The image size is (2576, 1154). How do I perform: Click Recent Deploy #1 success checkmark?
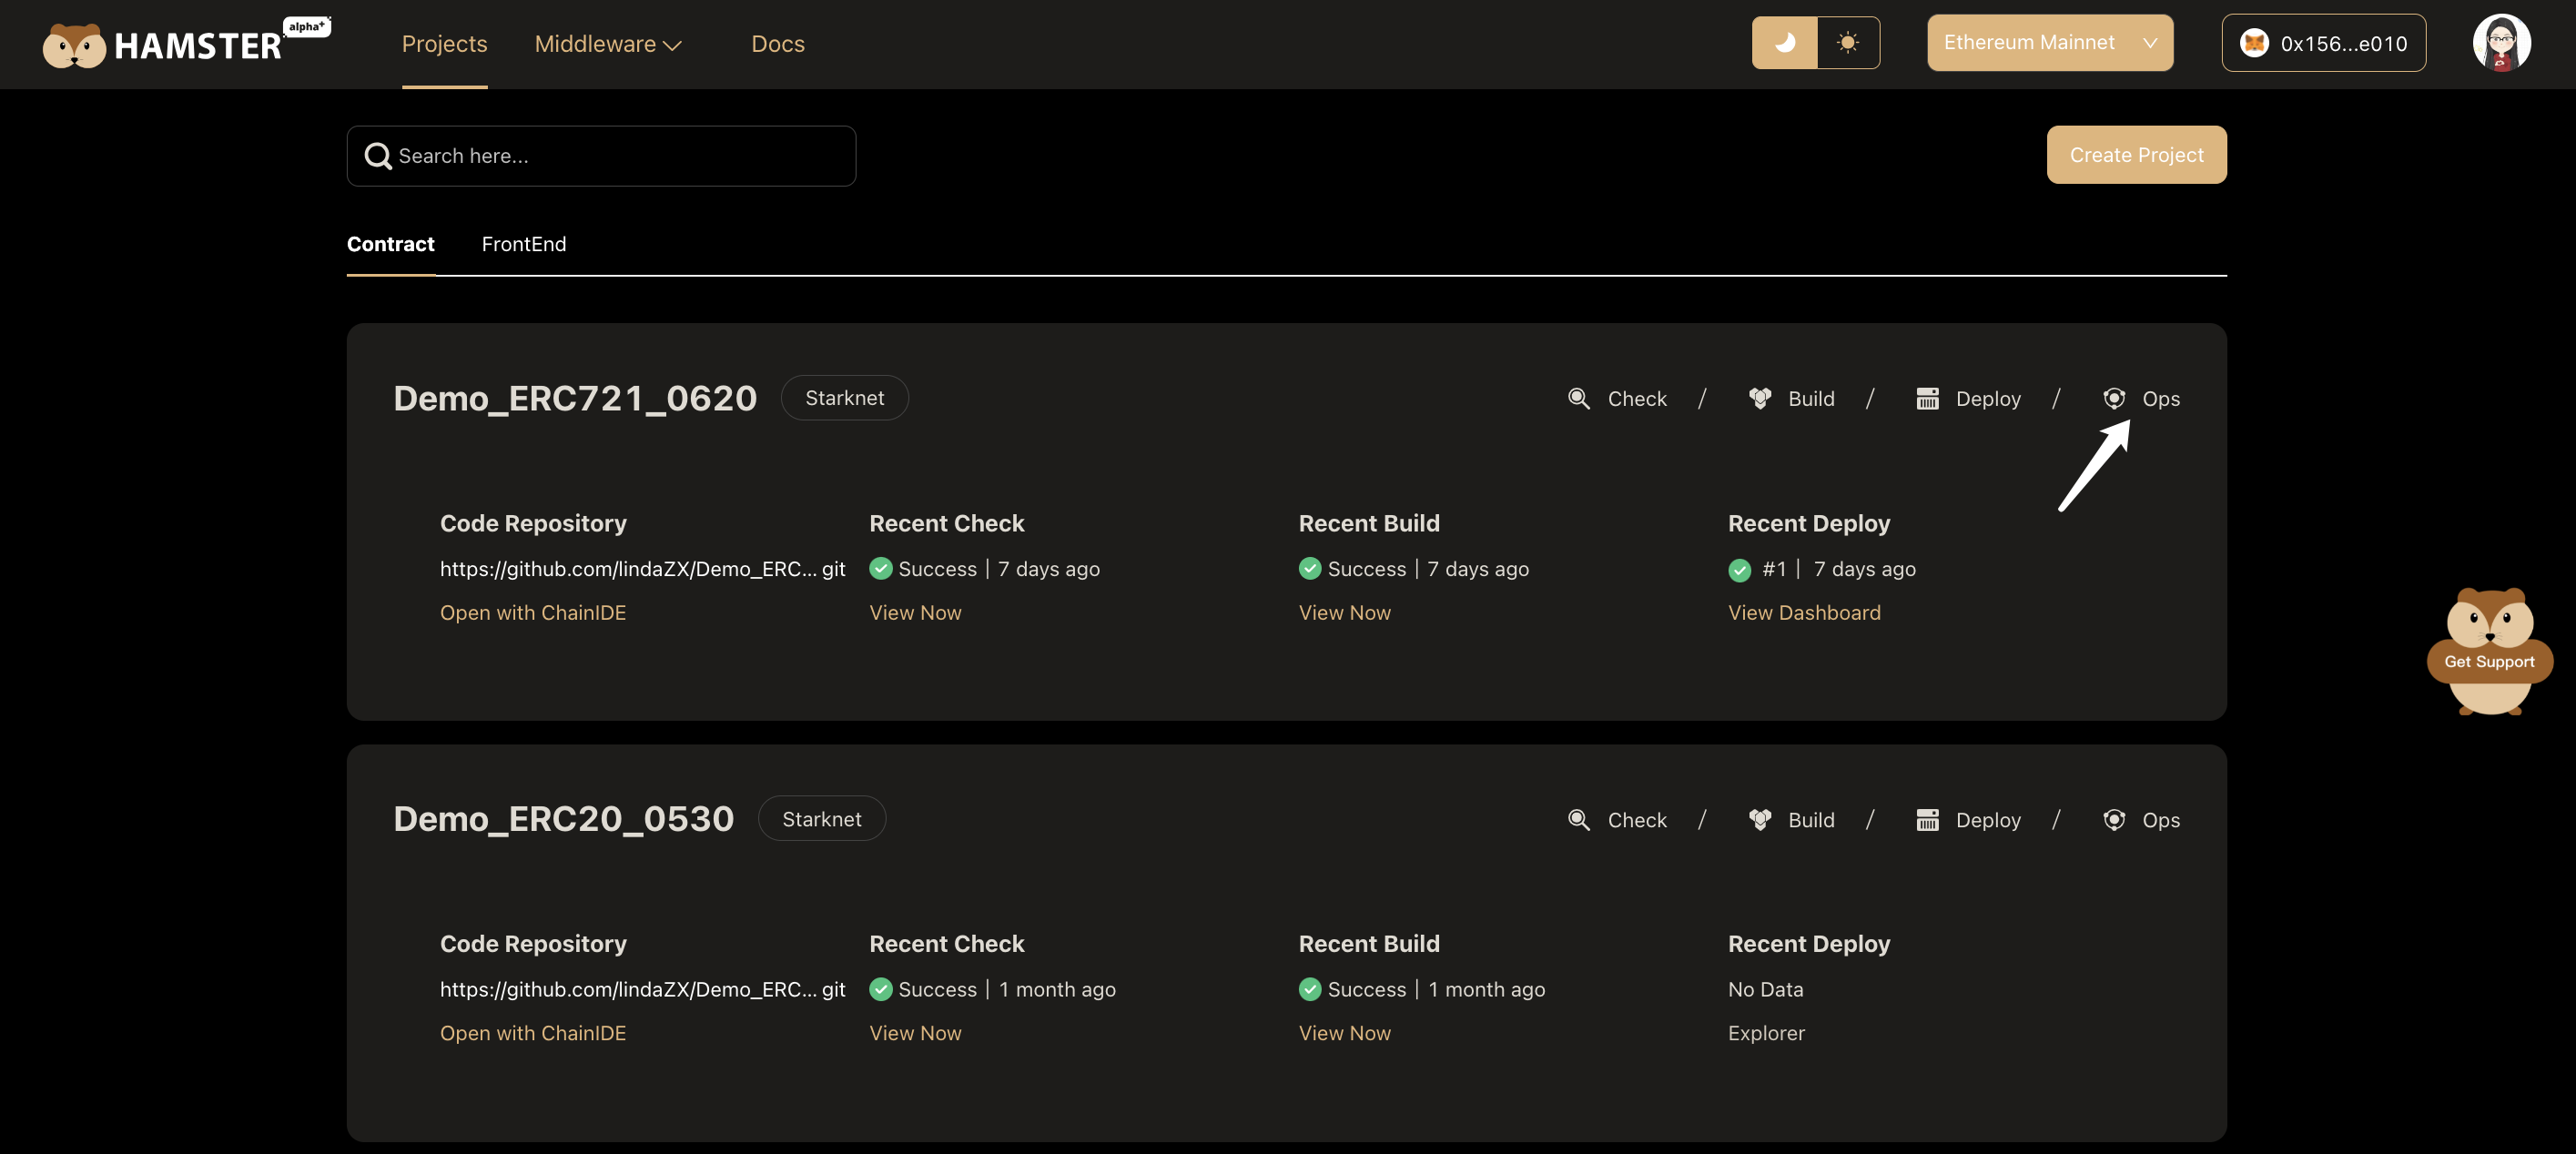[x=1740, y=570]
